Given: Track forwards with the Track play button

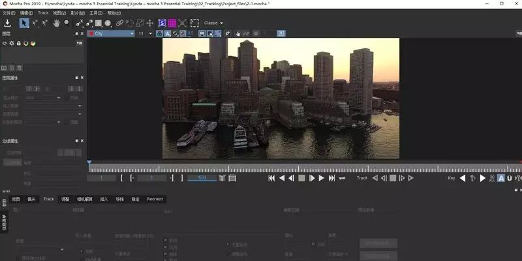Looking at the screenshot, I should click(x=411, y=178).
